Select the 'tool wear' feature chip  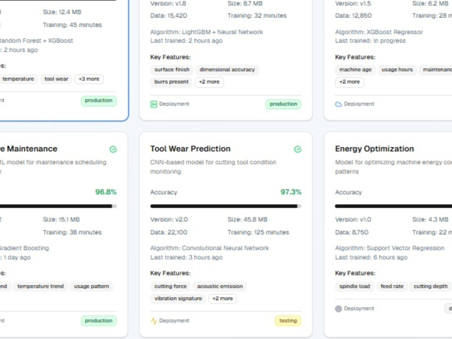click(56, 79)
